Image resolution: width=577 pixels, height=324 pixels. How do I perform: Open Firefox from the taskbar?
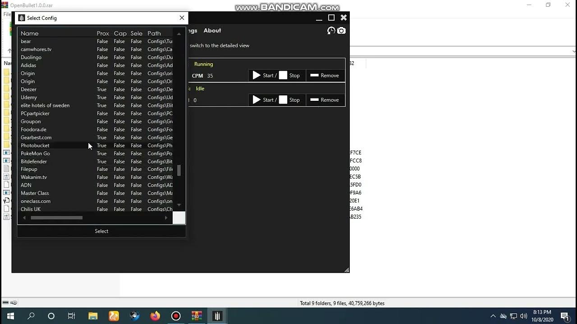(x=155, y=316)
